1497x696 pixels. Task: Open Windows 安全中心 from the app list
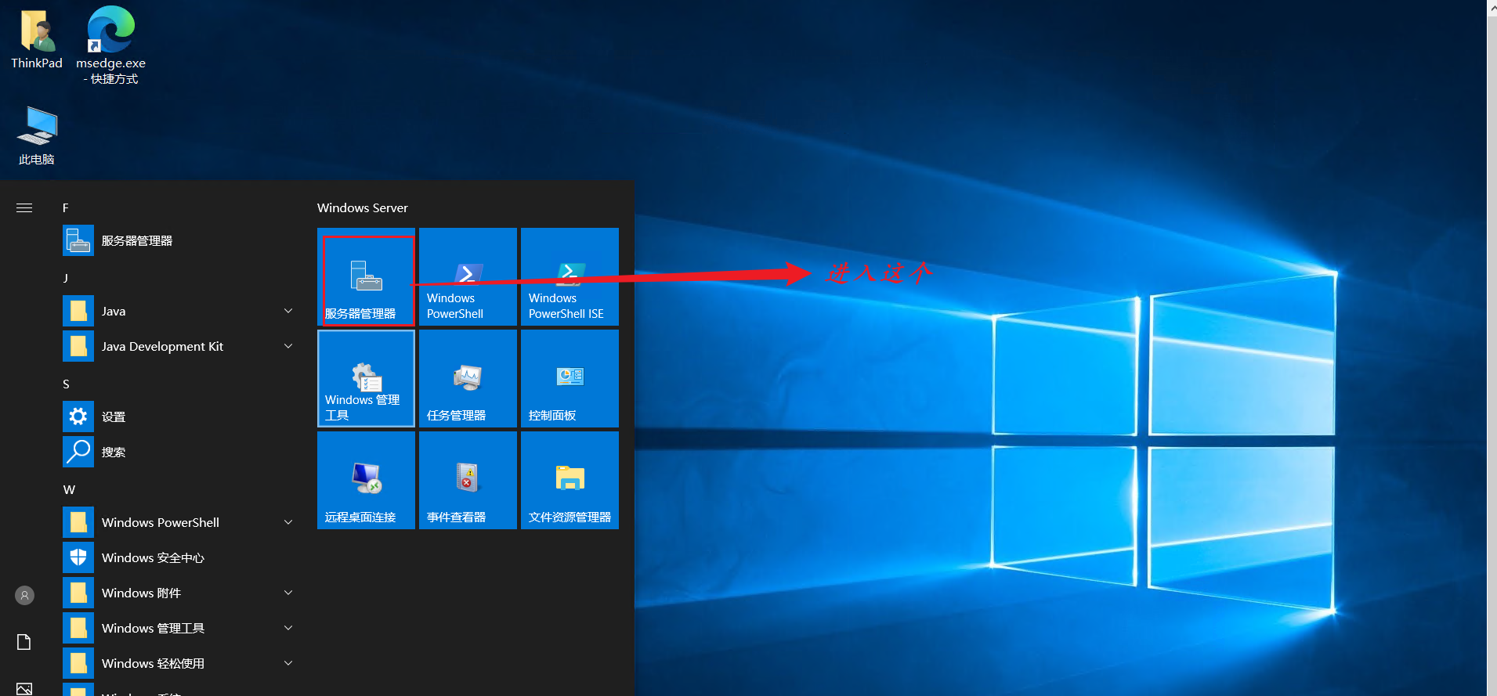[x=180, y=557]
